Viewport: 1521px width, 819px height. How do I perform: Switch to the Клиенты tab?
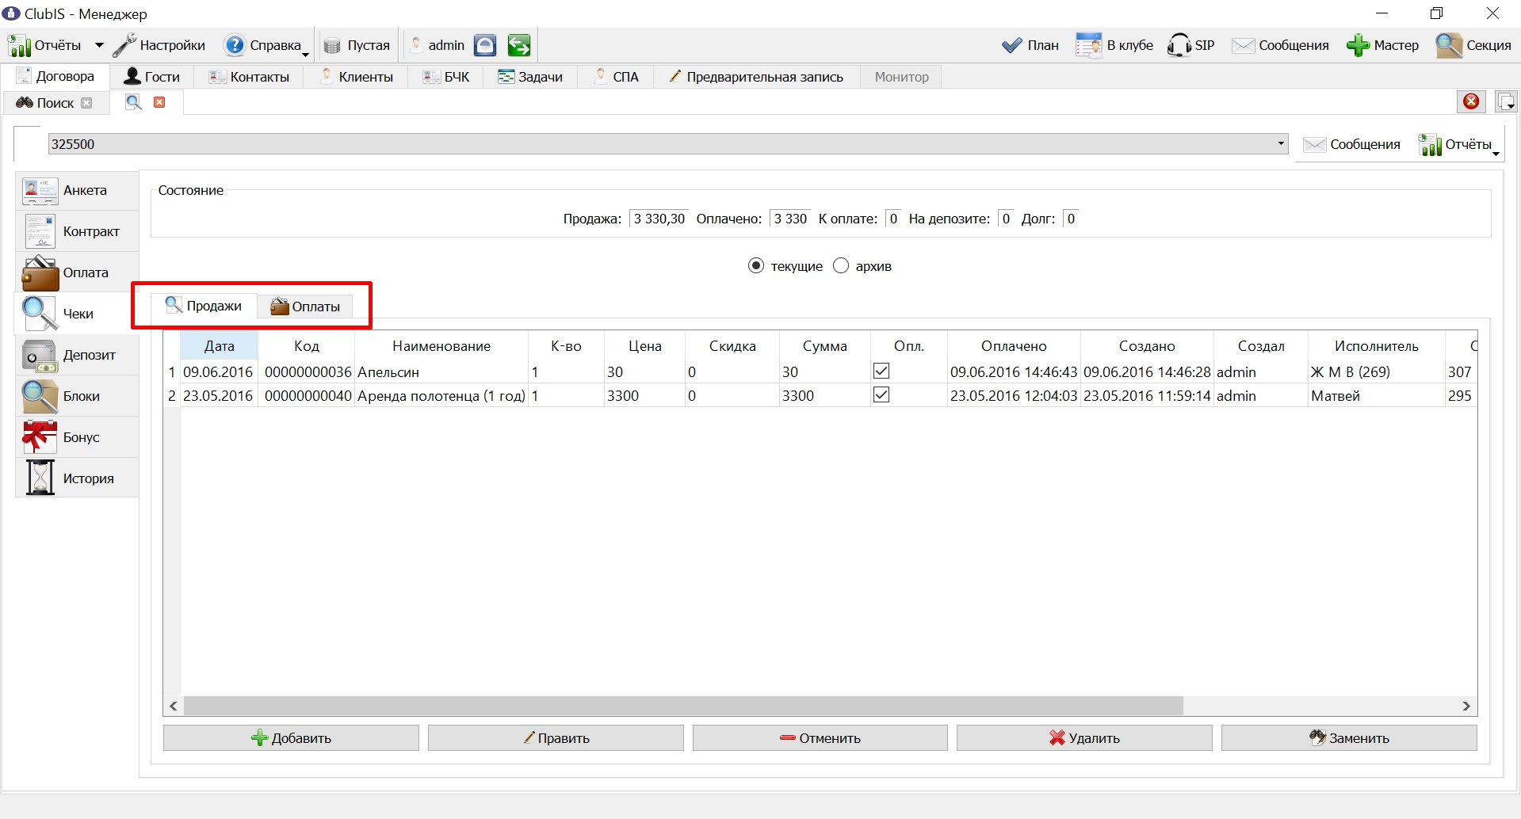pos(357,77)
